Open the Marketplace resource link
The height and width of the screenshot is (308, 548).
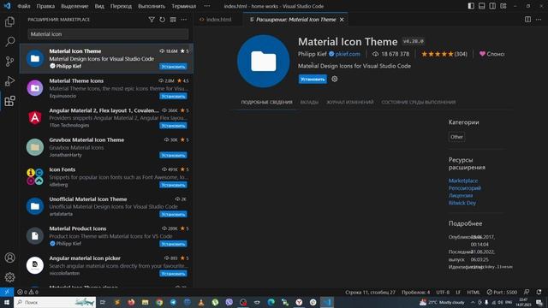click(x=463, y=181)
